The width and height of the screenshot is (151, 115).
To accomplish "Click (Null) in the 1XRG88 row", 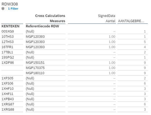I will tap(30, 110).
